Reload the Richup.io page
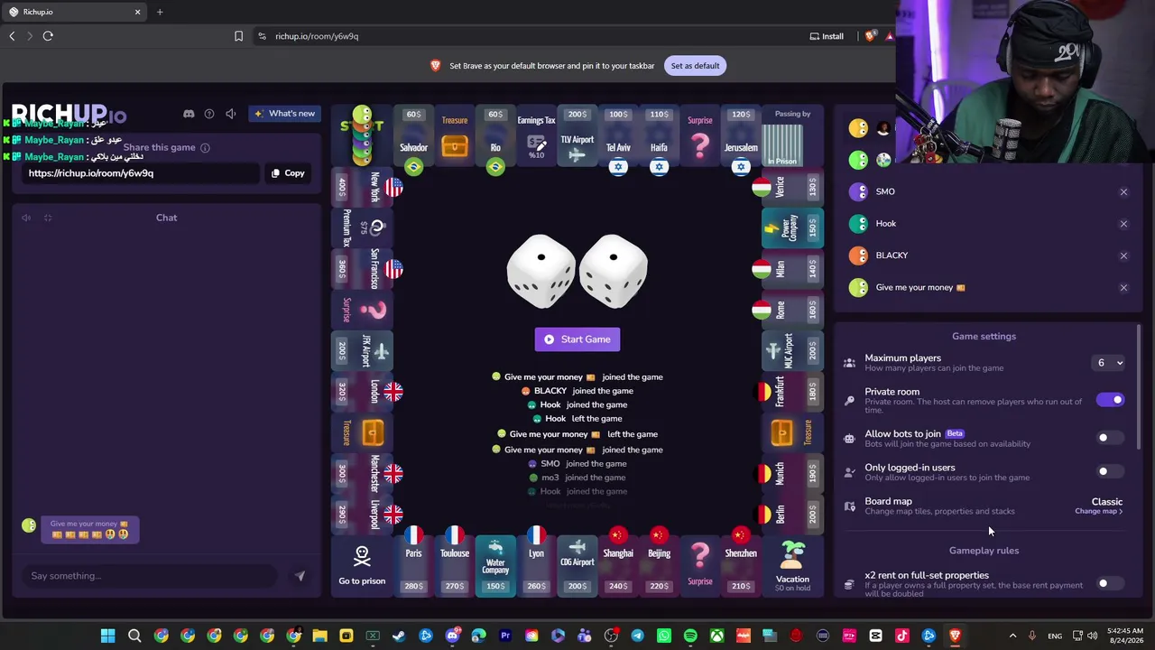Image resolution: width=1155 pixels, height=650 pixels. [48, 36]
